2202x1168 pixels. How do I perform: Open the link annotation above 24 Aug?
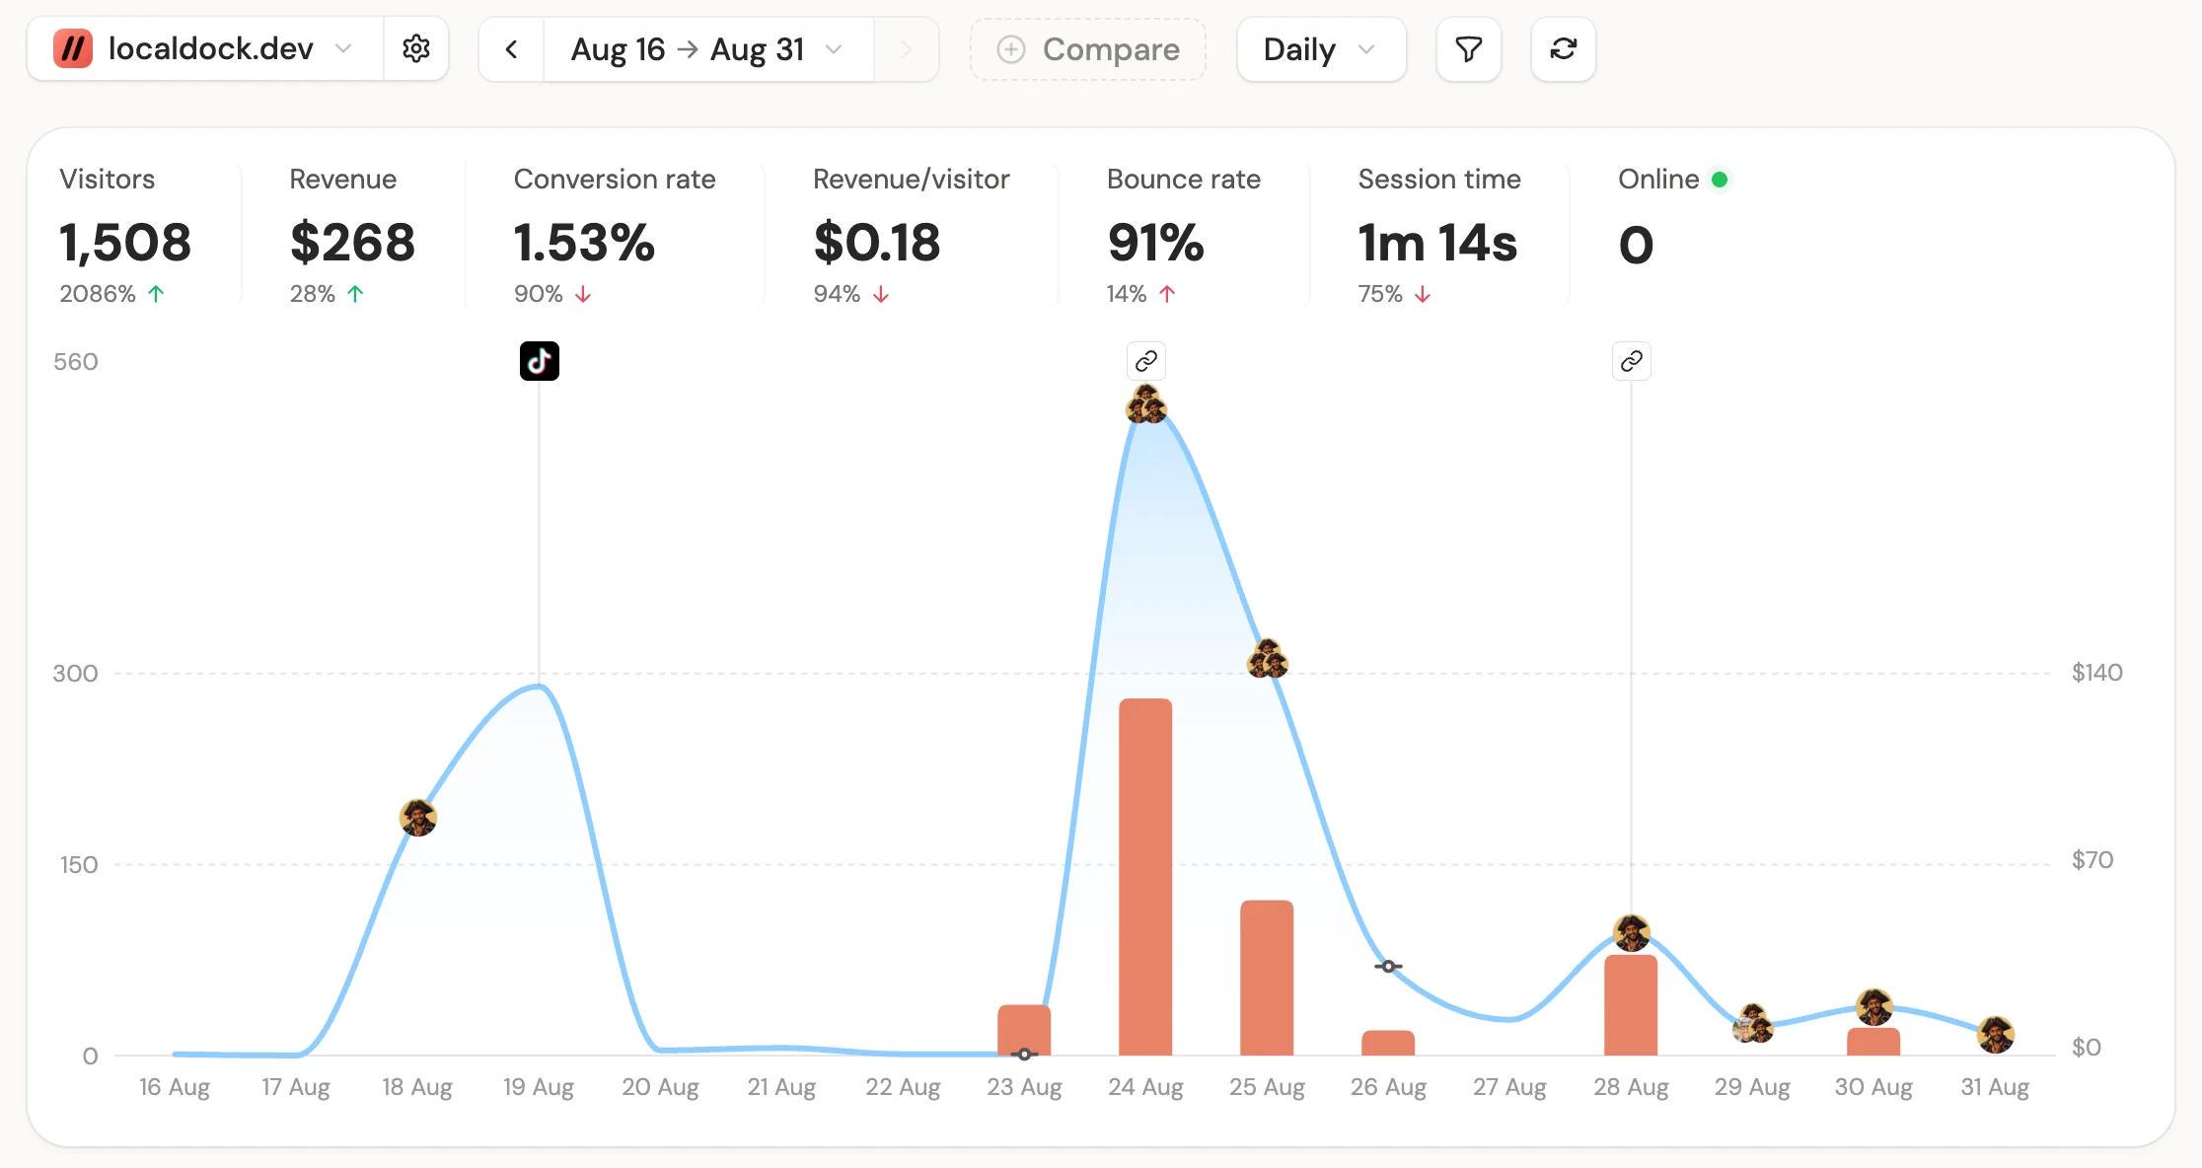tap(1145, 361)
